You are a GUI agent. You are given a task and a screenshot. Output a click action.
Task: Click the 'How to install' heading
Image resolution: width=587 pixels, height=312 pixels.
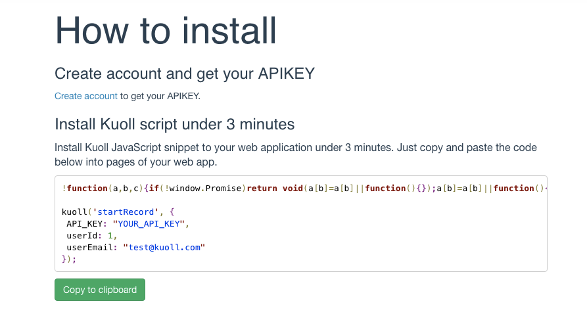coord(166,31)
